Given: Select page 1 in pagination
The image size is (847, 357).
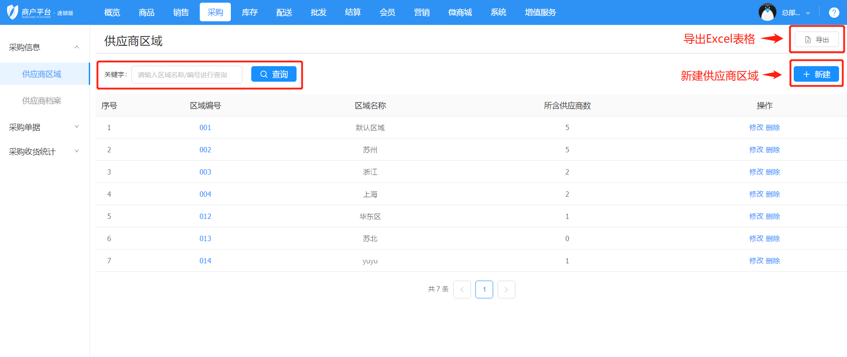Looking at the screenshot, I should [x=484, y=290].
